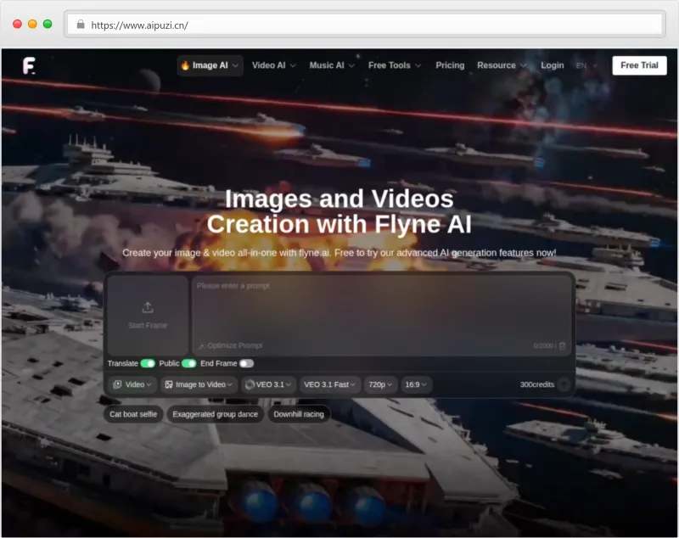
Task: Click the Free Trial button
Action: (639, 65)
